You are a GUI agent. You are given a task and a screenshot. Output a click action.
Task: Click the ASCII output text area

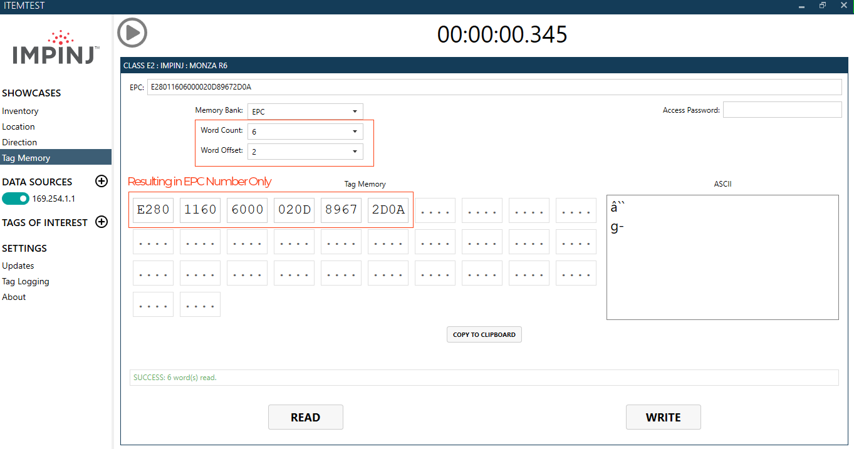click(722, 257)
